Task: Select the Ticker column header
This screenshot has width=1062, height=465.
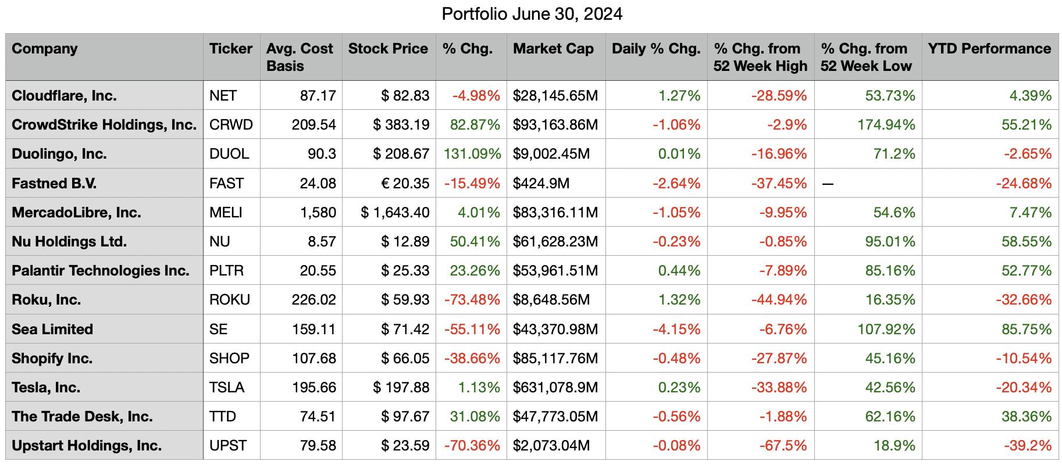Action: (231, 49)
